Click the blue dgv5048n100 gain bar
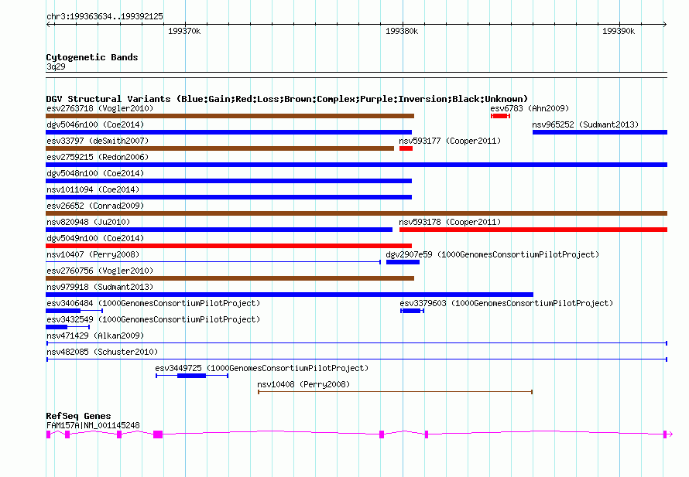The width and height of the screenshot is (689, 477). (x=228, y=181)
